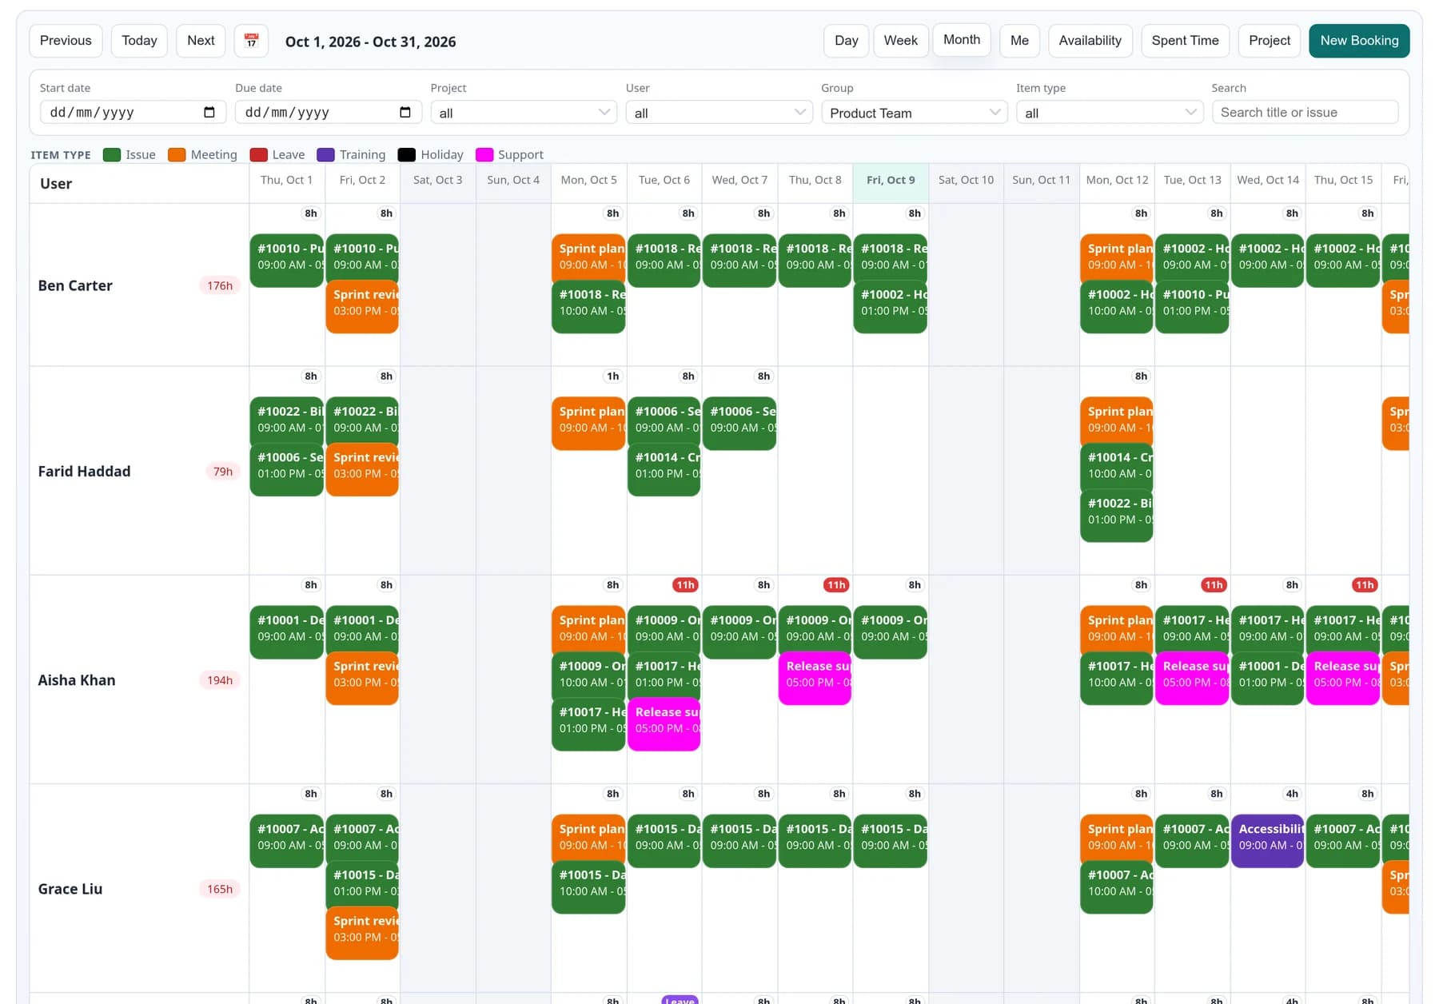Click the orange Meeting legend swatch
1439x1004 pixels.
pos(177,155)
